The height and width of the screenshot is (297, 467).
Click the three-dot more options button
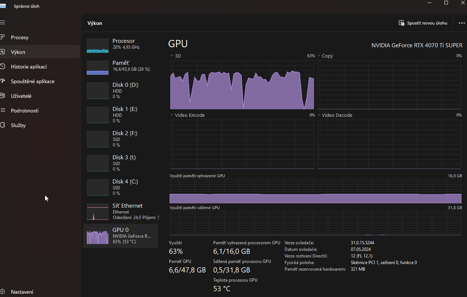(462, 23)
